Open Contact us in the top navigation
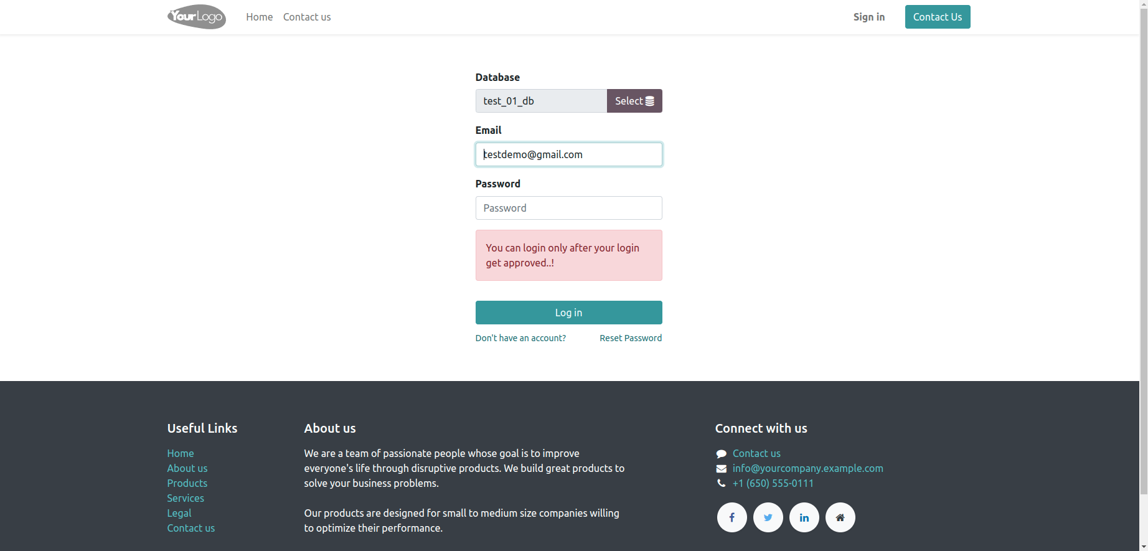The image size is (1148, 551). pos(307,17)
